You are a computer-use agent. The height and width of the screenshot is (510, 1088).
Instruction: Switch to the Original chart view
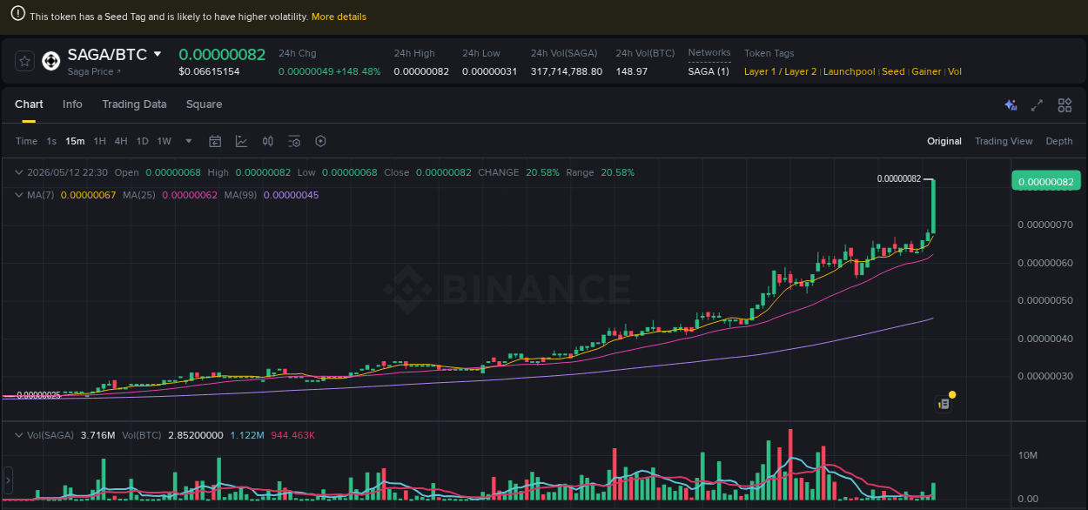(944, 141)
